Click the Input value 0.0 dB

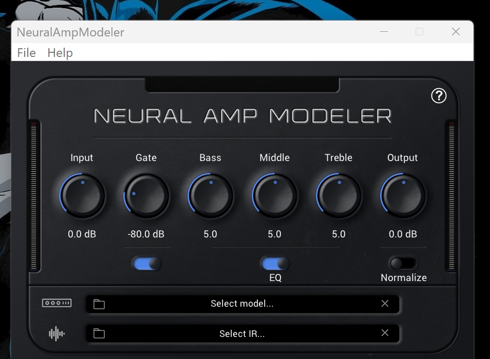pos(82,234)
